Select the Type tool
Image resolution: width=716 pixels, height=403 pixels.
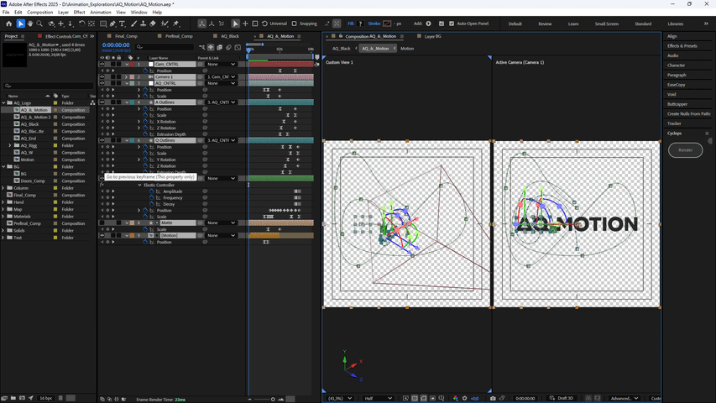coord(123,24)
